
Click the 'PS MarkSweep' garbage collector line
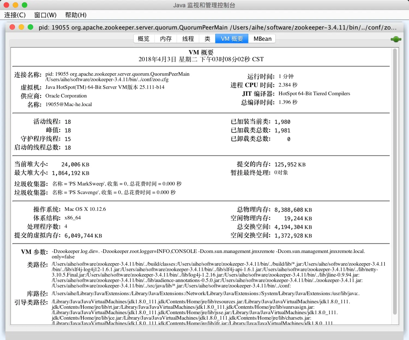click(x=117, y=184)
